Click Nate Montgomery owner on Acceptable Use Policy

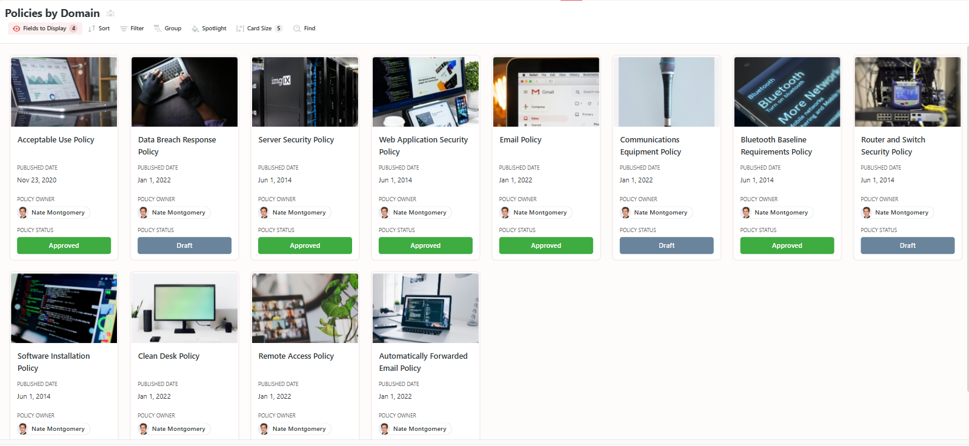click(x=53, y=213)
